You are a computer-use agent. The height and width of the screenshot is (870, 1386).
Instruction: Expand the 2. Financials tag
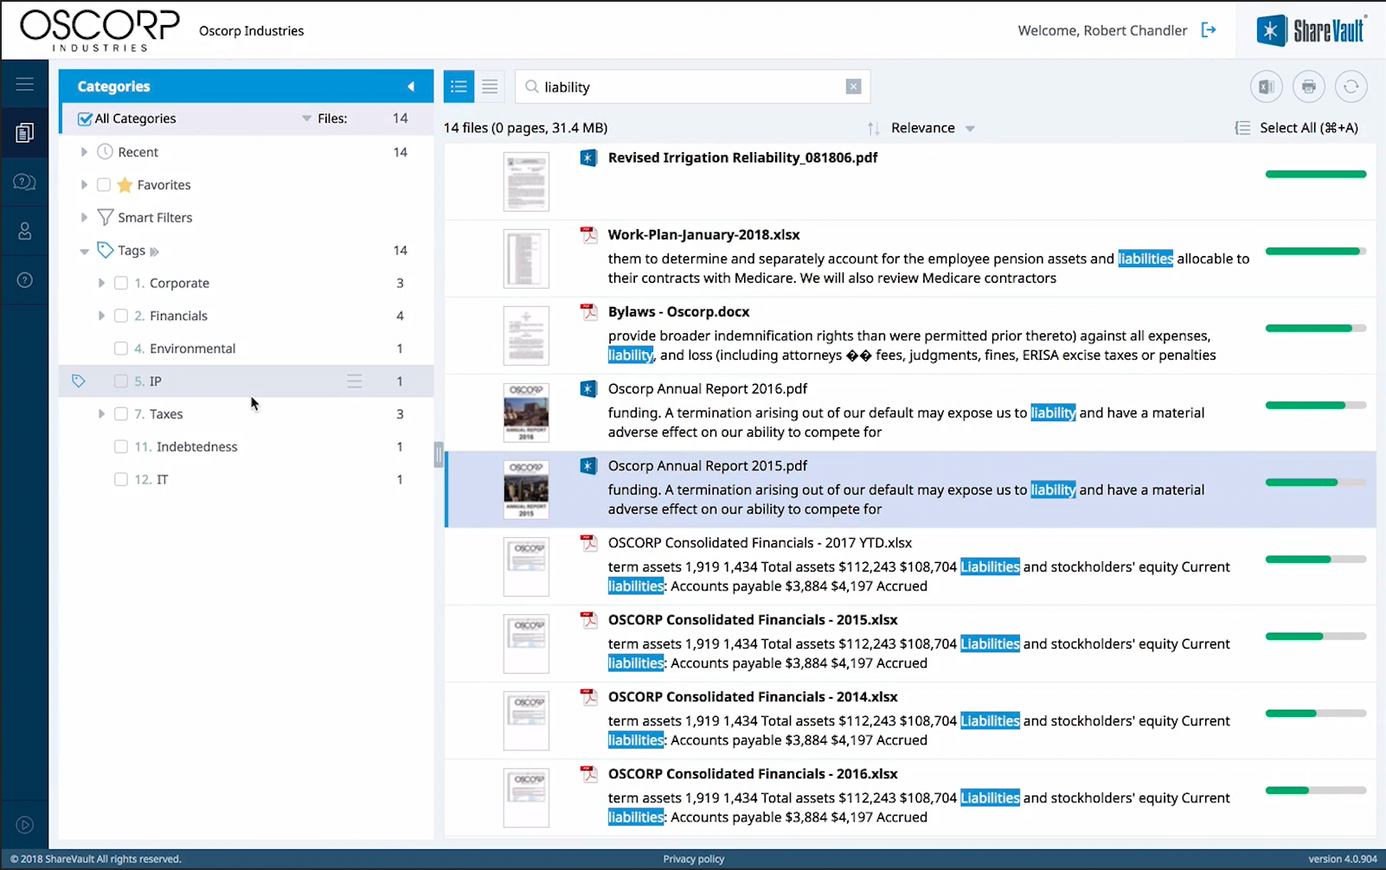101,316
